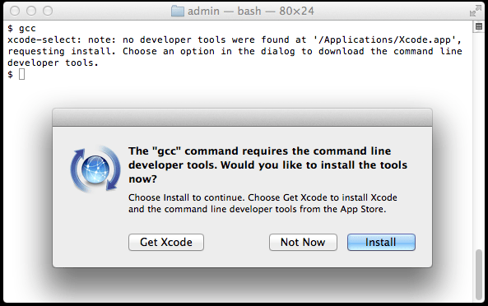Image resolution: width=488 pixels, height=306 pixels.
Task: Click the 'Choose Install to continue' description text
Action: tap(185, 197)
